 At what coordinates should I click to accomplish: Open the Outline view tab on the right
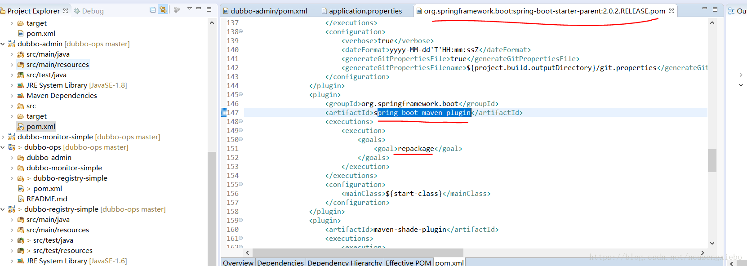[x=737, y=11]
